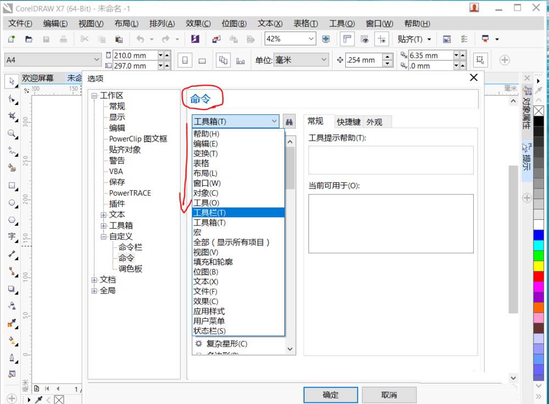This screenshot has width=549, height=404.
Task: Expand the 文本 tree node
Action: point(104,214)
